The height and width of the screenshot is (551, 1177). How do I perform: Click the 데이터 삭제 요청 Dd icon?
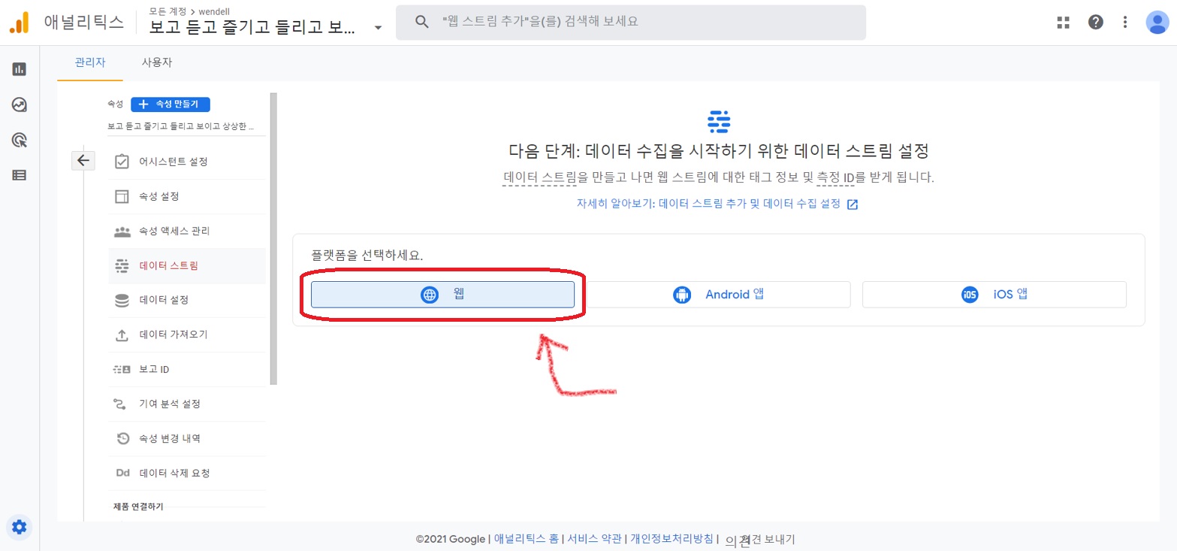pyautogui.click(x=122, y=473)
